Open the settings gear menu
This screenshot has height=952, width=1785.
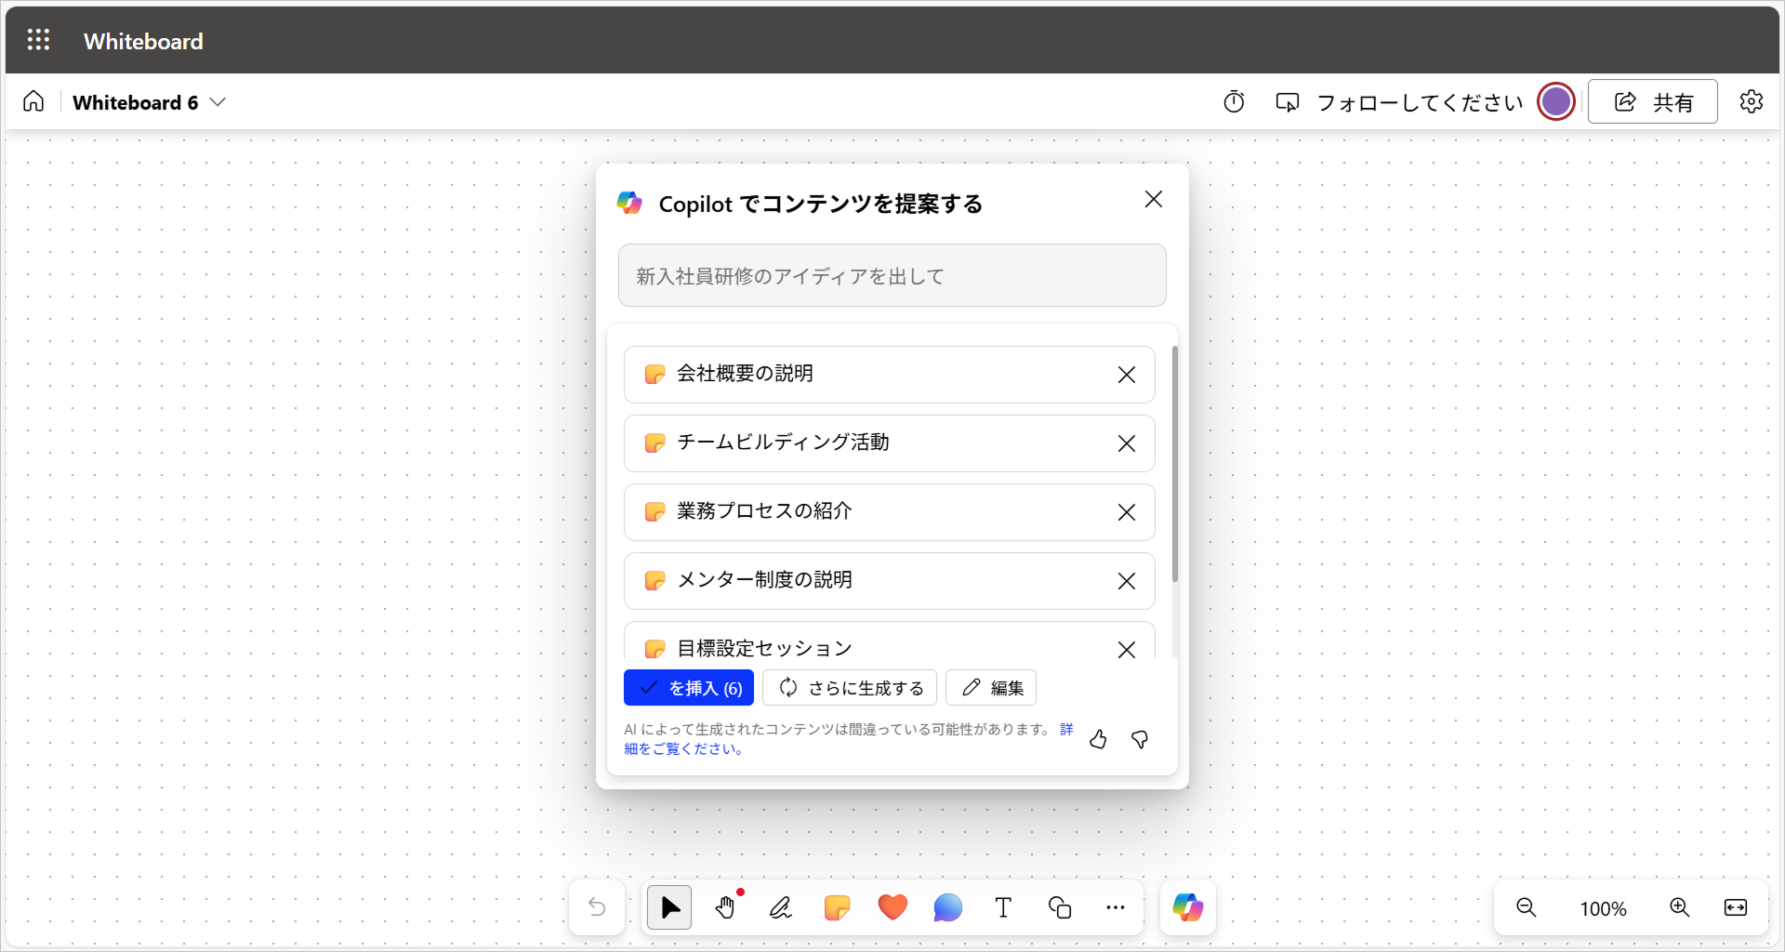coord(1751,102)
